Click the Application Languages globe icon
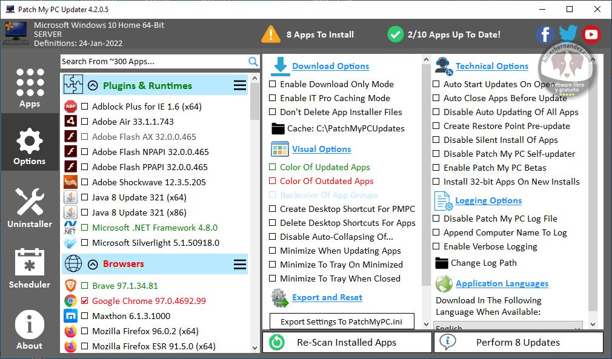 (x=444, y=284)
